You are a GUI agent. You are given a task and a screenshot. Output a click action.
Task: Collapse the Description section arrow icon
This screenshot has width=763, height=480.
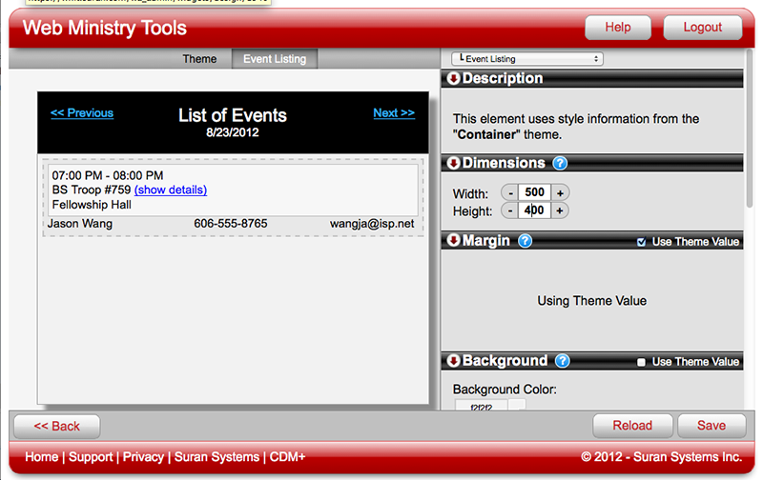coord(453,79)
